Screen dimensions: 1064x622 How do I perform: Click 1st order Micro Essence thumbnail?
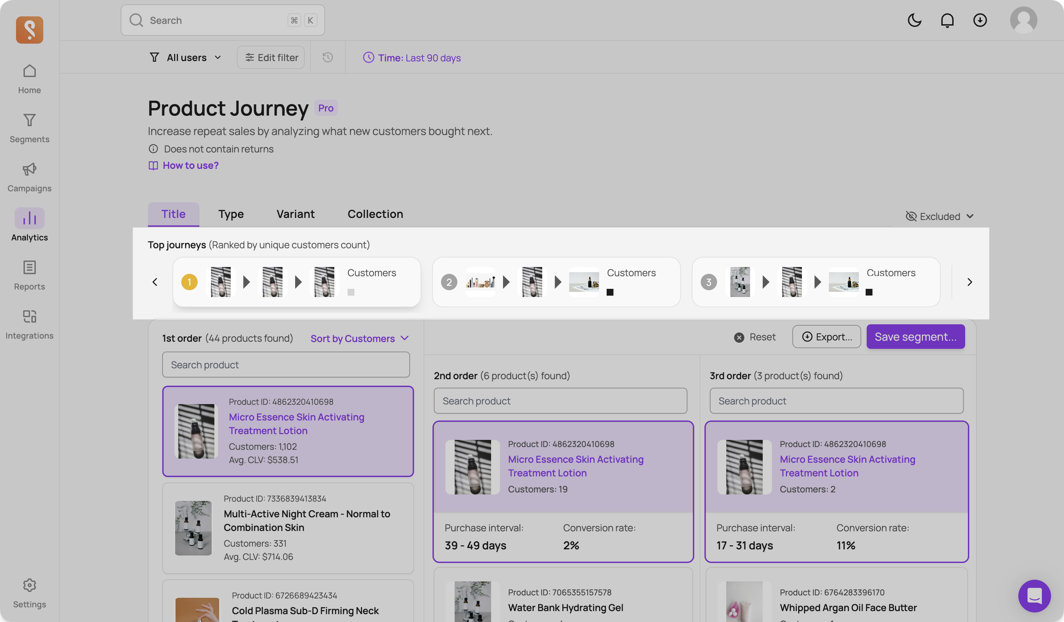click(196, 431)
